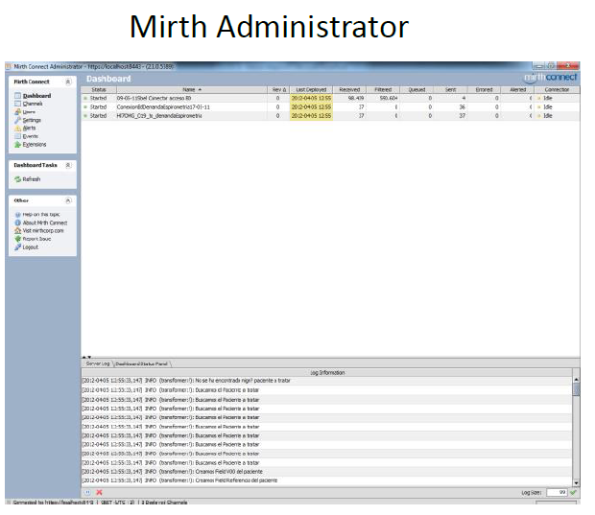Collapse the Other panel section
595x515 pixels.
coord(68,199)
